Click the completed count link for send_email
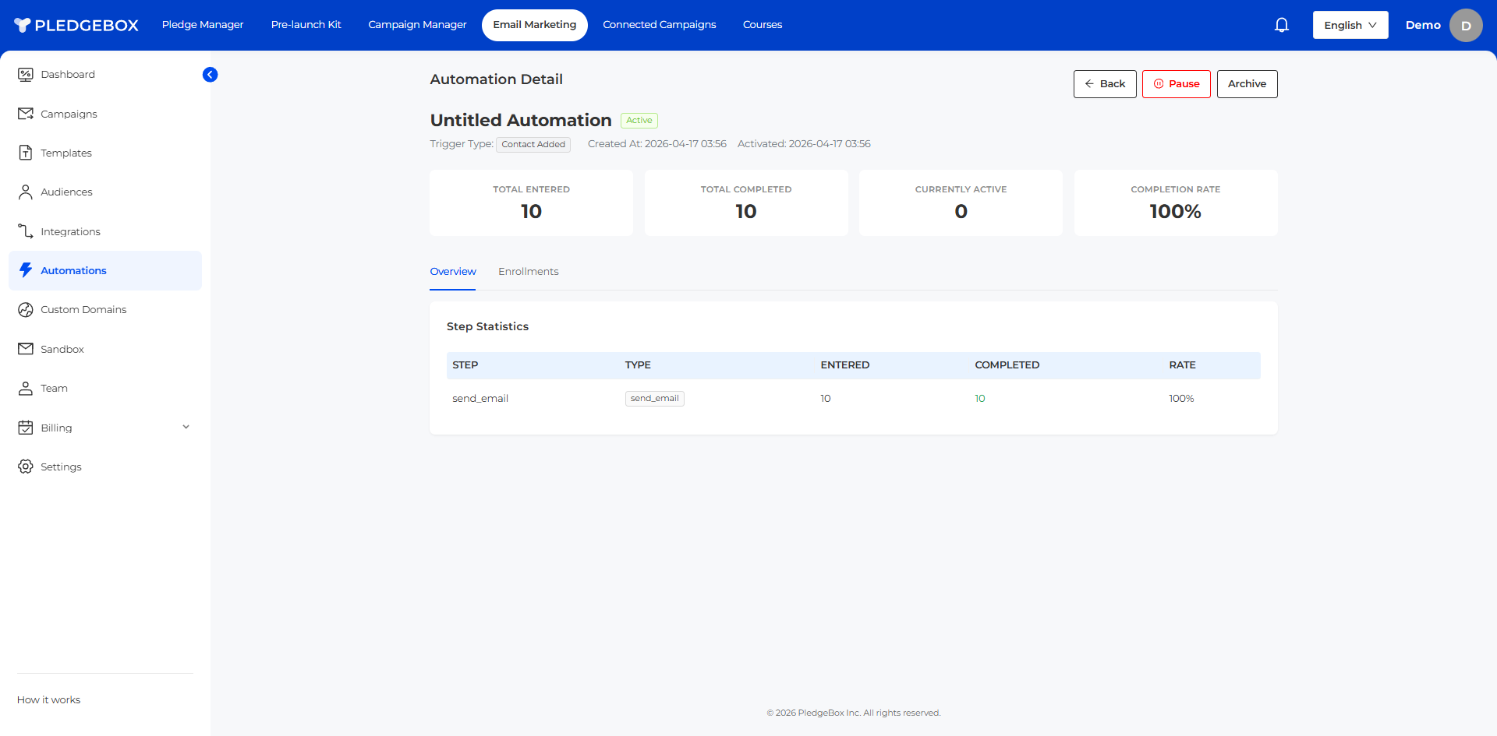The width and height of the screenshot is (1497, 736). click(x=980, y=399)
